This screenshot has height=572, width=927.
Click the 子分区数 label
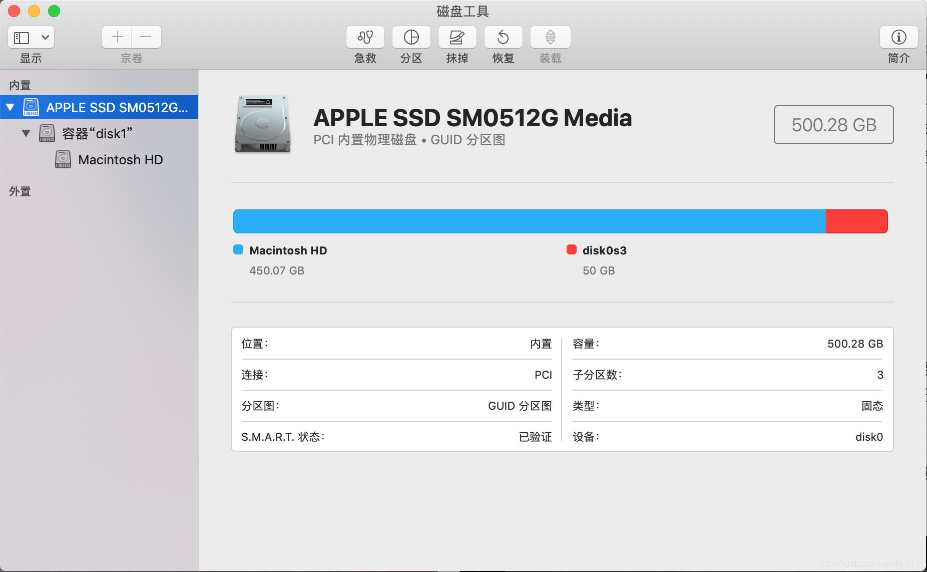pyautogui.click(x=597, y=375)
